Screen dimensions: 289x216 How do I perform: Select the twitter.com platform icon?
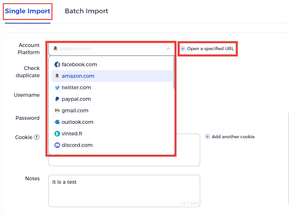[57, 87]
